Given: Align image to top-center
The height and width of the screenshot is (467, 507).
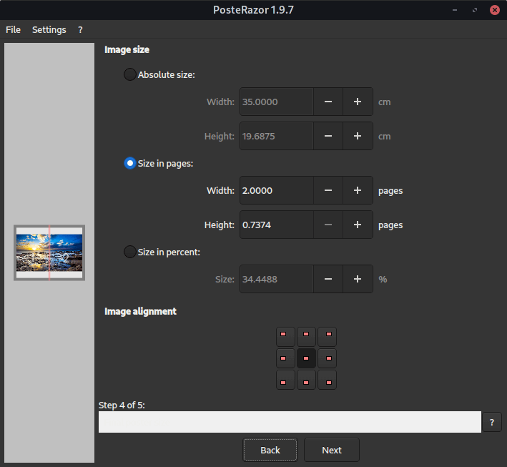Looking at the screenshot, I should (306, 336).
